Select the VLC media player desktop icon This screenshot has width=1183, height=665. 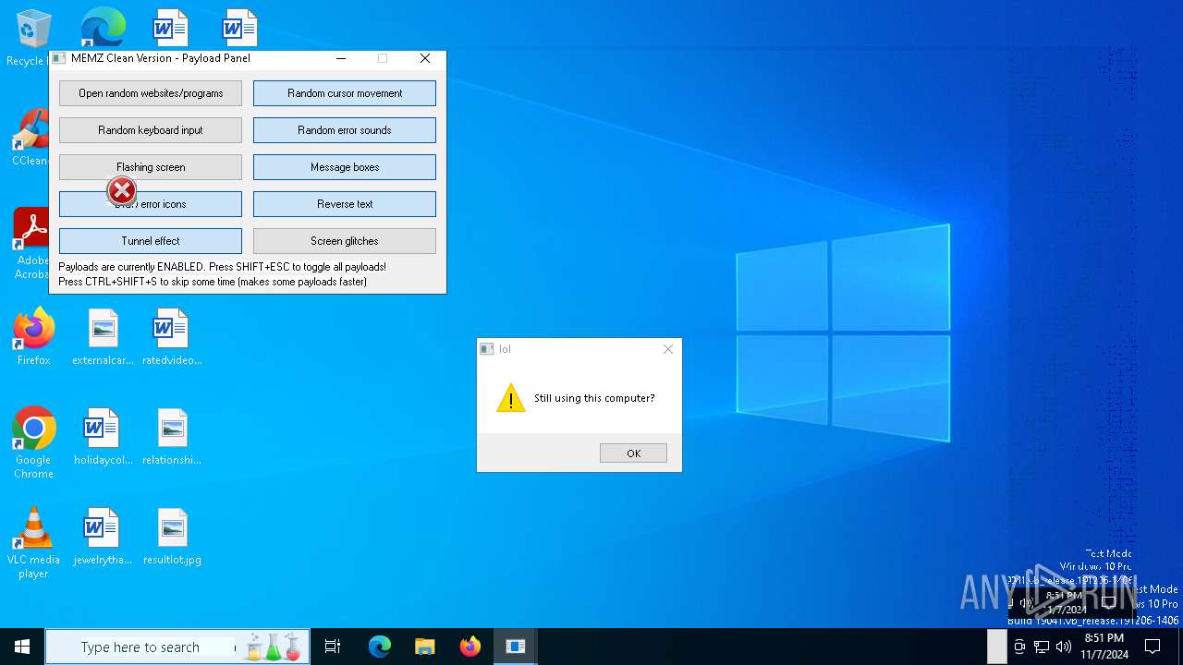(x=34, y=543)
